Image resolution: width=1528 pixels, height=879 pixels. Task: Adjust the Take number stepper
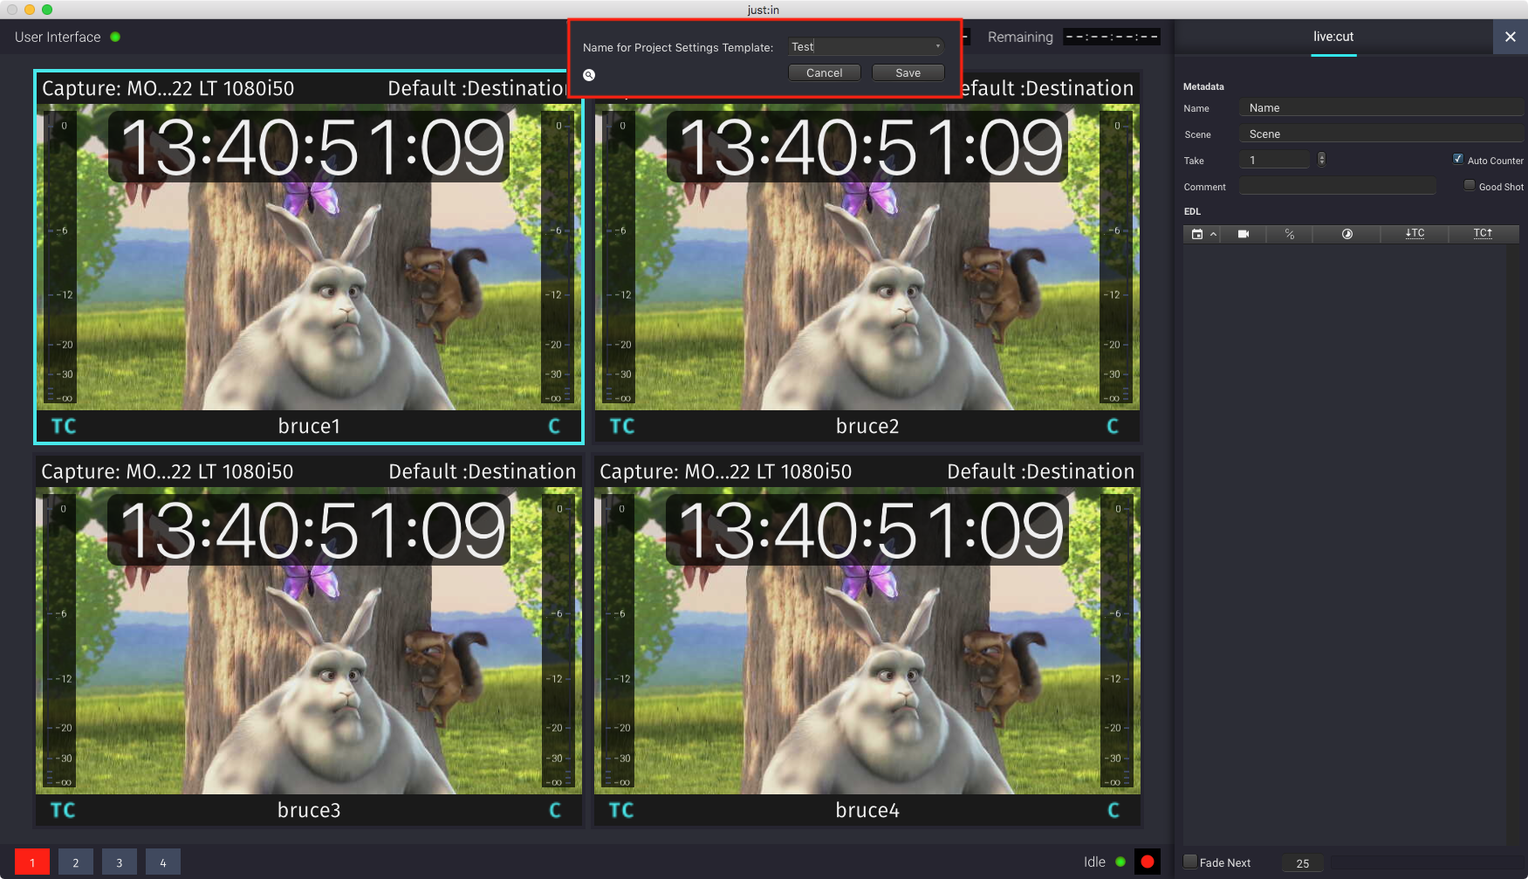click(x=1321, y=159)
